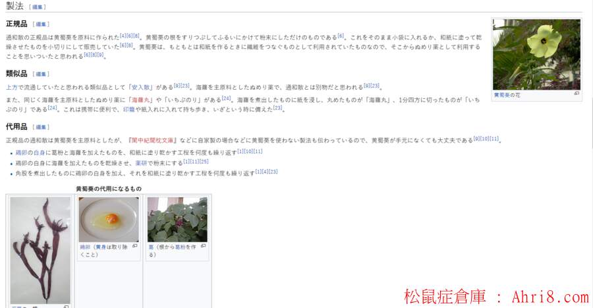This screenshot has width=593, height=308.
Task: Open the raw egg on plate thumbnail
Action: pyautogui.click(x=109, y=220)
